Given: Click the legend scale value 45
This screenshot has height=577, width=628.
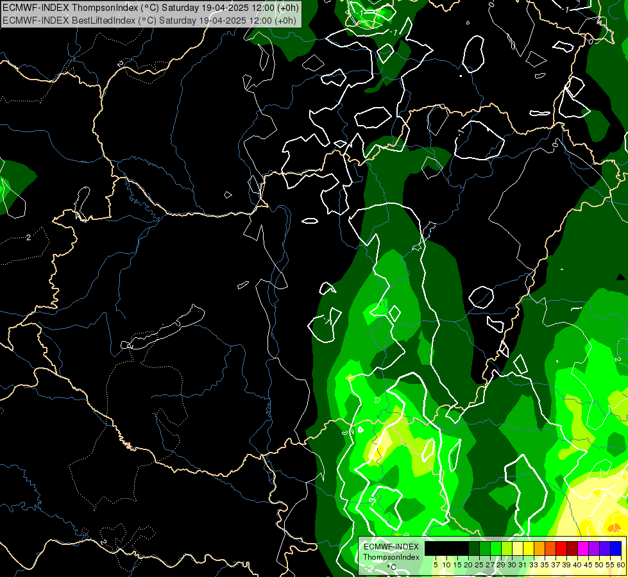Looking at the screenshot, I should (588, 565).
